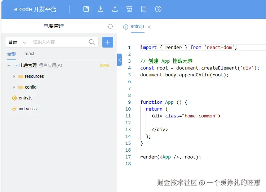Click the refresh icon beside 电费管理 title
266x192 pixels.
coord(110,26)
